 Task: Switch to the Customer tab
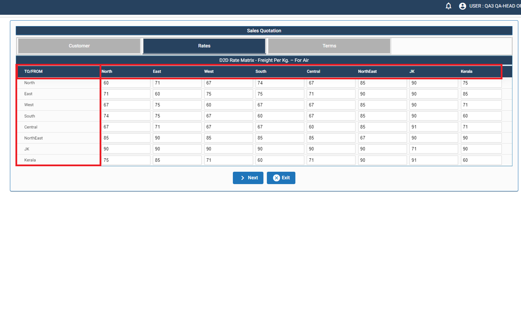79,46
